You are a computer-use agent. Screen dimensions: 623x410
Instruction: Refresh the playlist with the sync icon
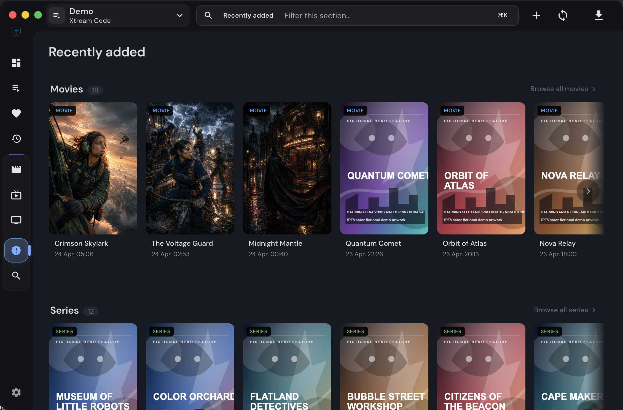pyautogui.click(x=563, y=15)
